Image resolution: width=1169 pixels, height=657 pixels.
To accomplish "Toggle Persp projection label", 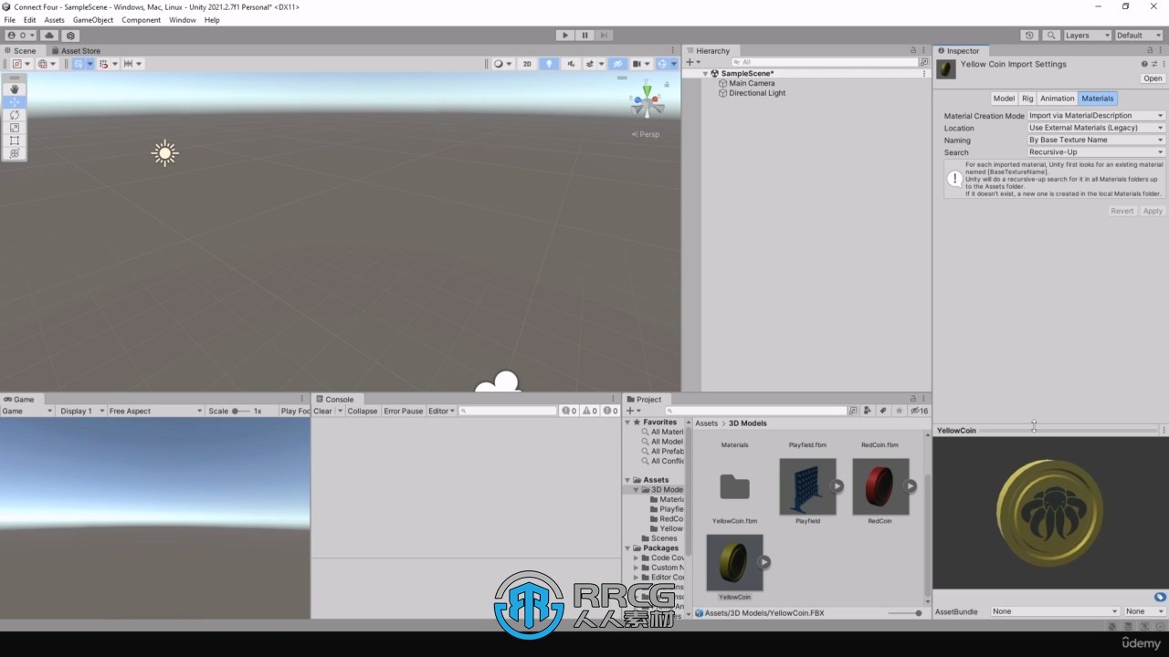I will tap(646, 134).
